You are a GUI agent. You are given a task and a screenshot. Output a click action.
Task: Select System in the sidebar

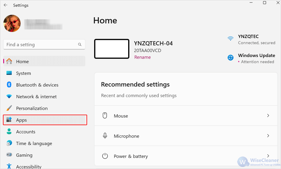pos(44,73)
